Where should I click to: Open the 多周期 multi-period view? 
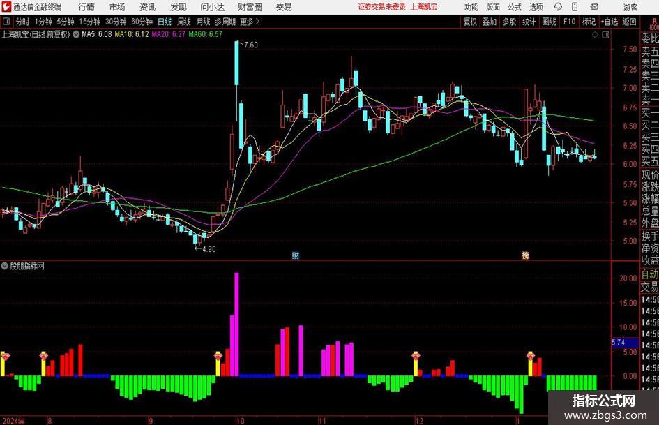[225, 22]
